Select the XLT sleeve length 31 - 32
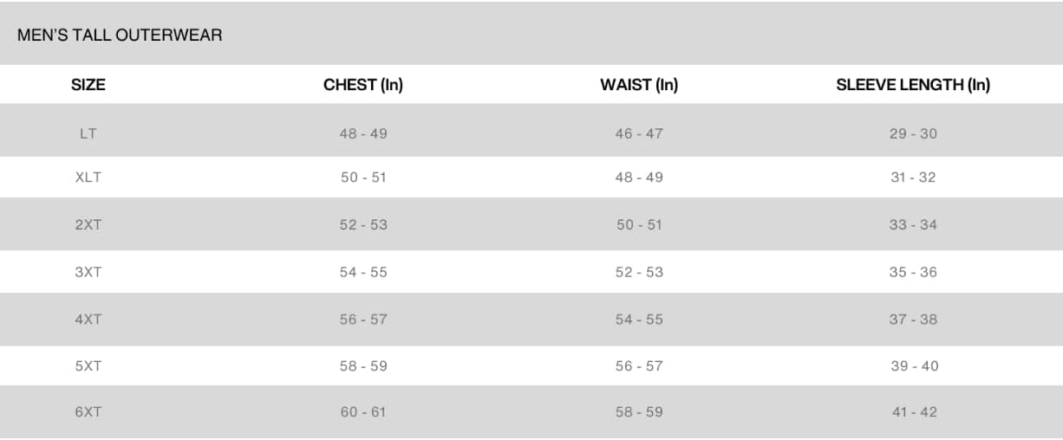Screen dimensions: 1063x440 913,177
